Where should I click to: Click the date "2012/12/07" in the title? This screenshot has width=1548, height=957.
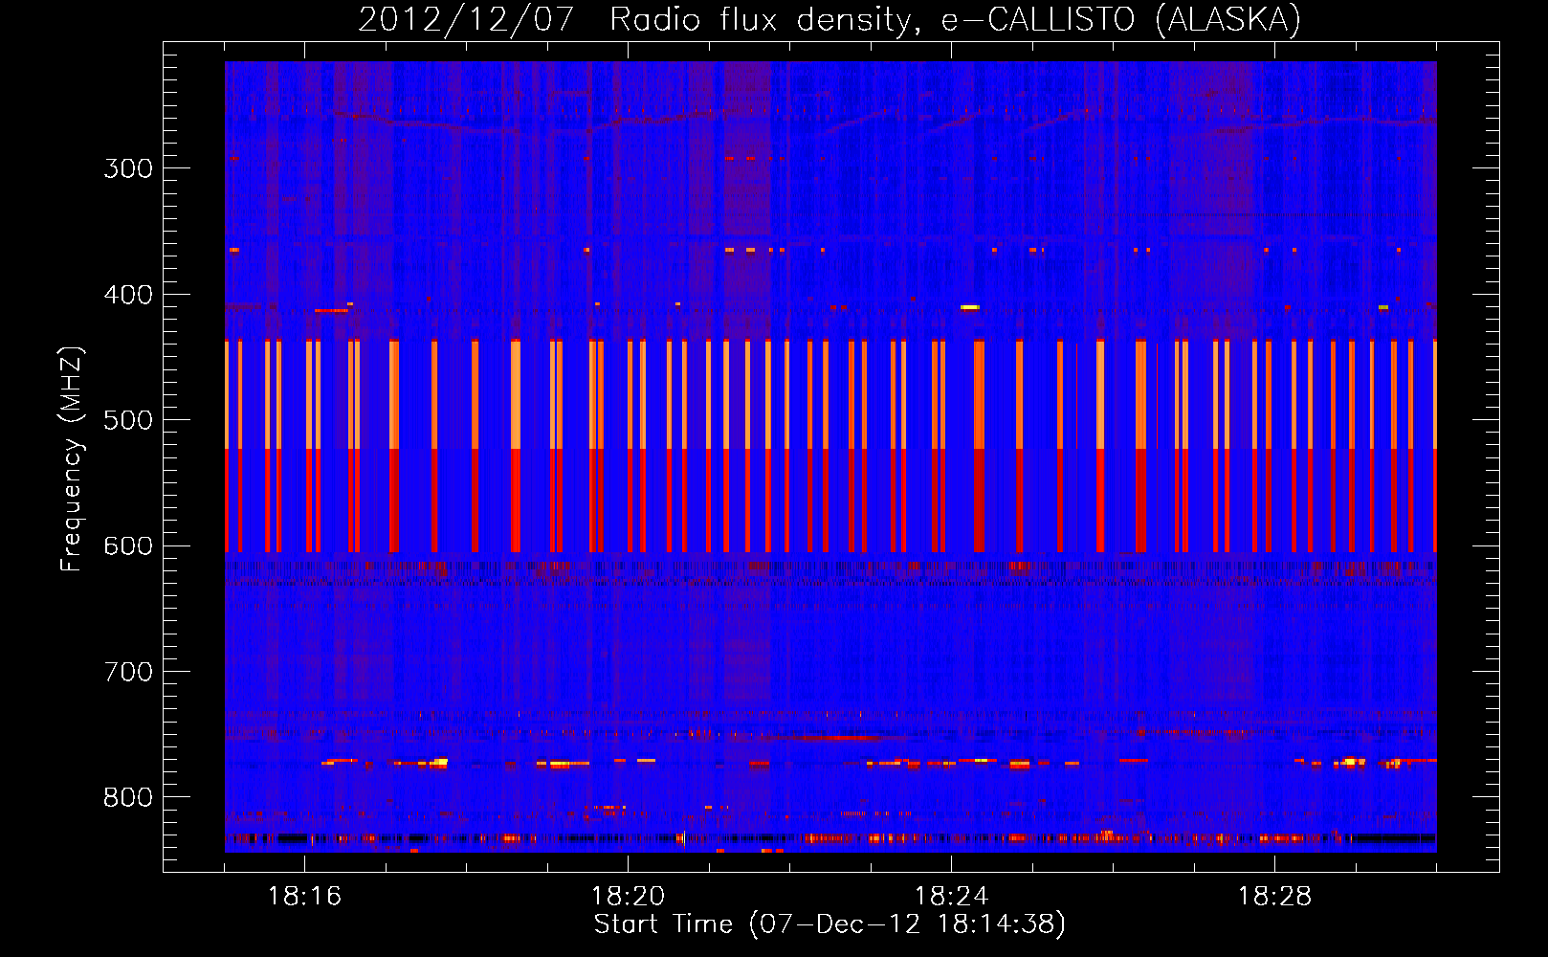point(466,20)
